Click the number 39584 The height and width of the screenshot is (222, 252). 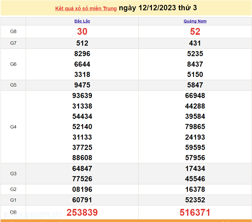click(x=195, y=116)
